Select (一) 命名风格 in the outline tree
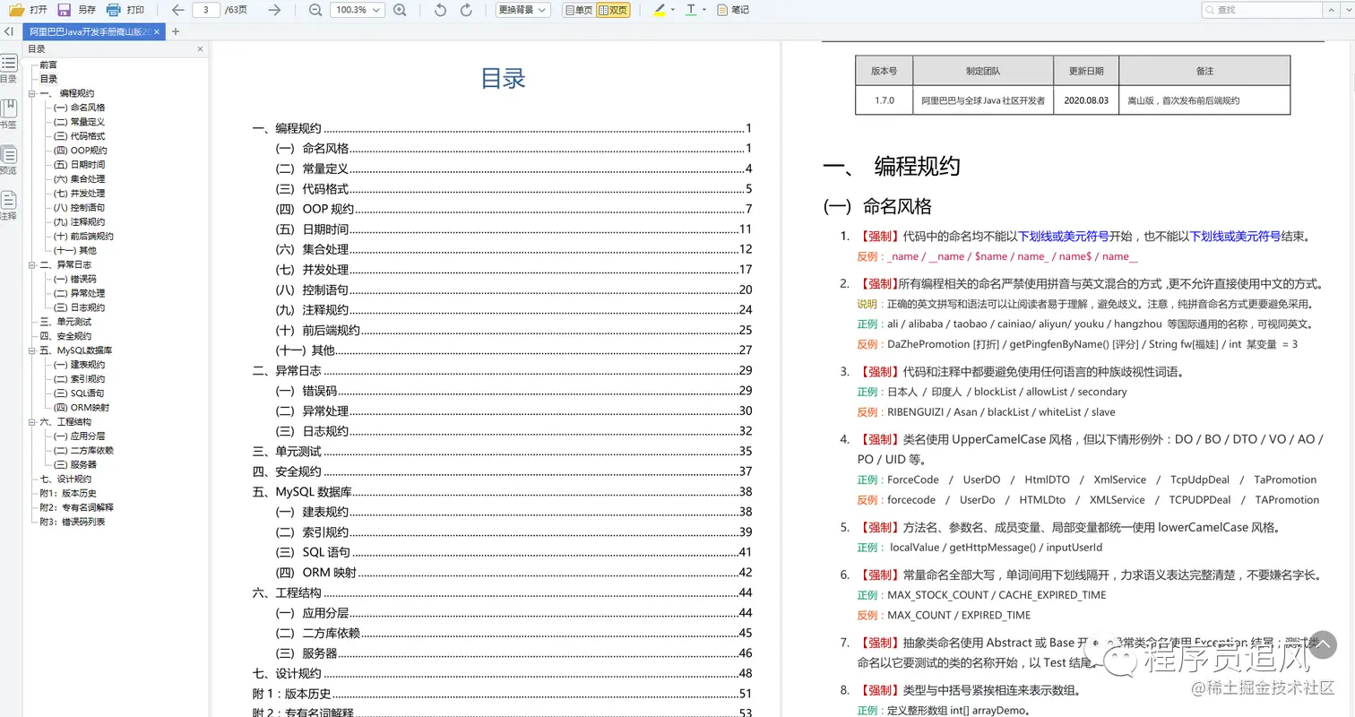This screenshot has width=1355, height=717. [79, 108]
